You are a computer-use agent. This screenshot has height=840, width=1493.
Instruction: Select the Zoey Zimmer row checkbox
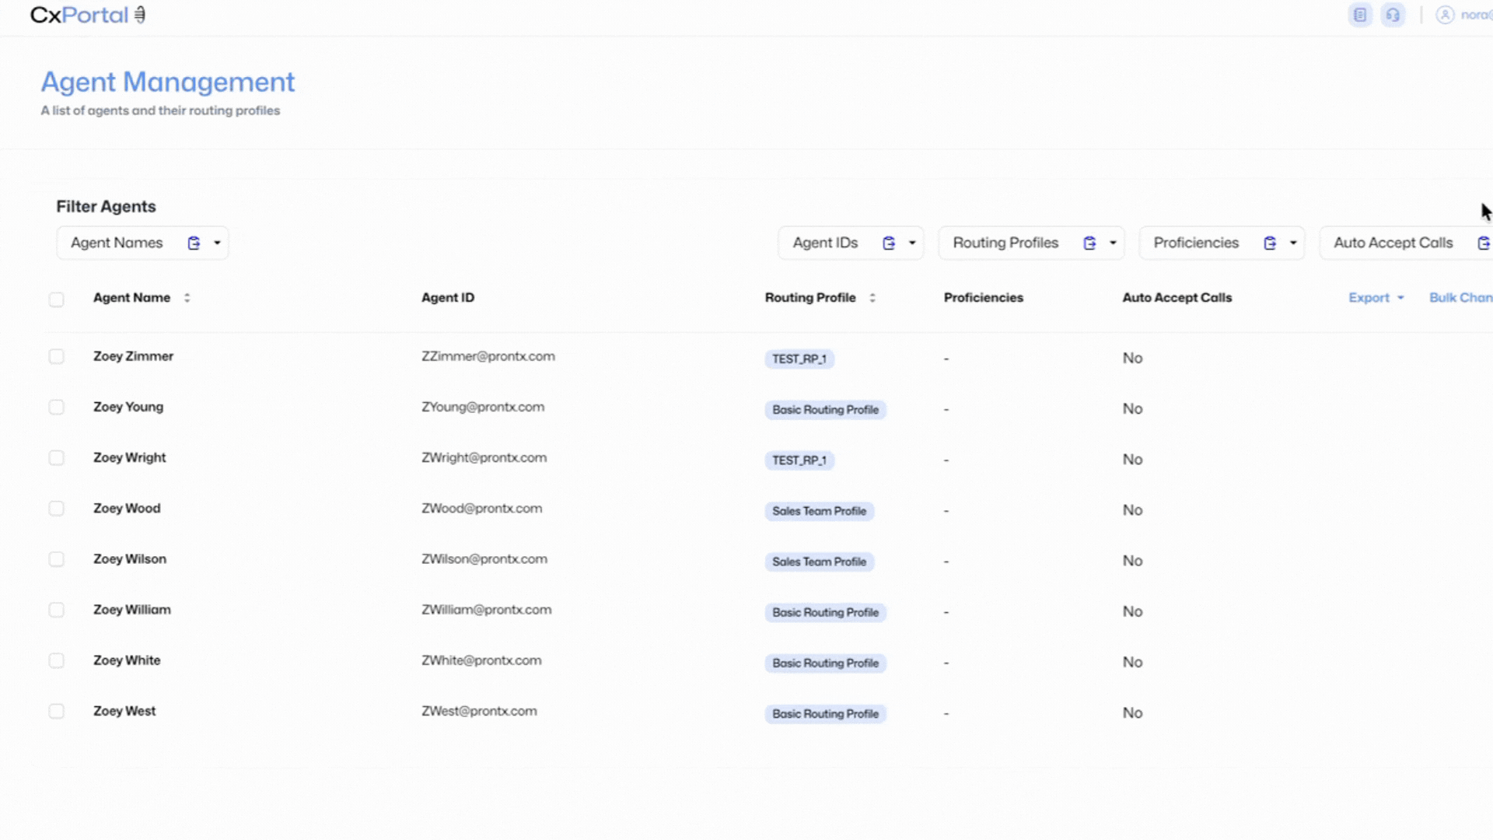pyautogui.click(x=56, y=357)
